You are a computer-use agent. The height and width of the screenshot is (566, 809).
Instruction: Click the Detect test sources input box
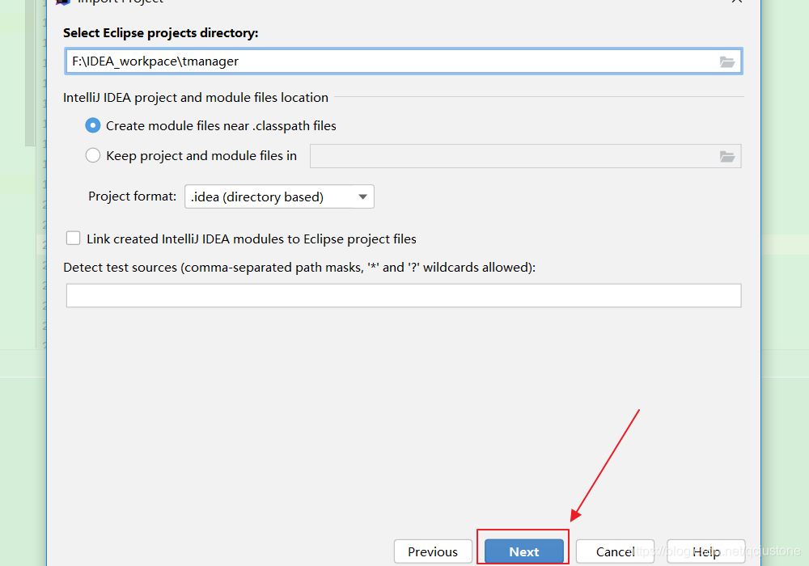(x=403, y=296)
